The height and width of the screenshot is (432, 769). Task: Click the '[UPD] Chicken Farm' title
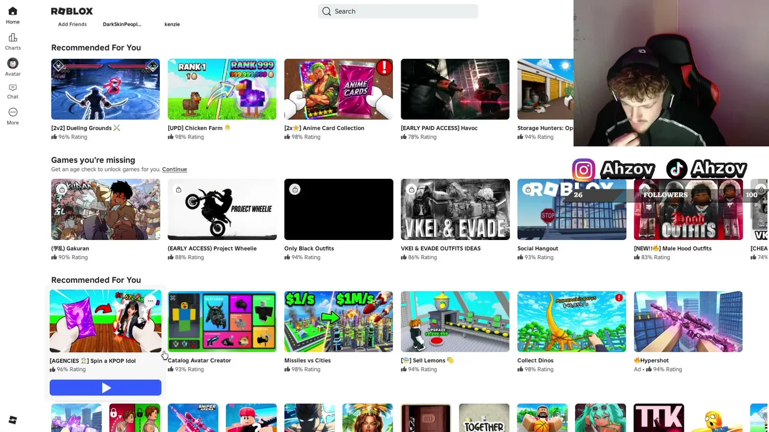click(x=199, y=128)
